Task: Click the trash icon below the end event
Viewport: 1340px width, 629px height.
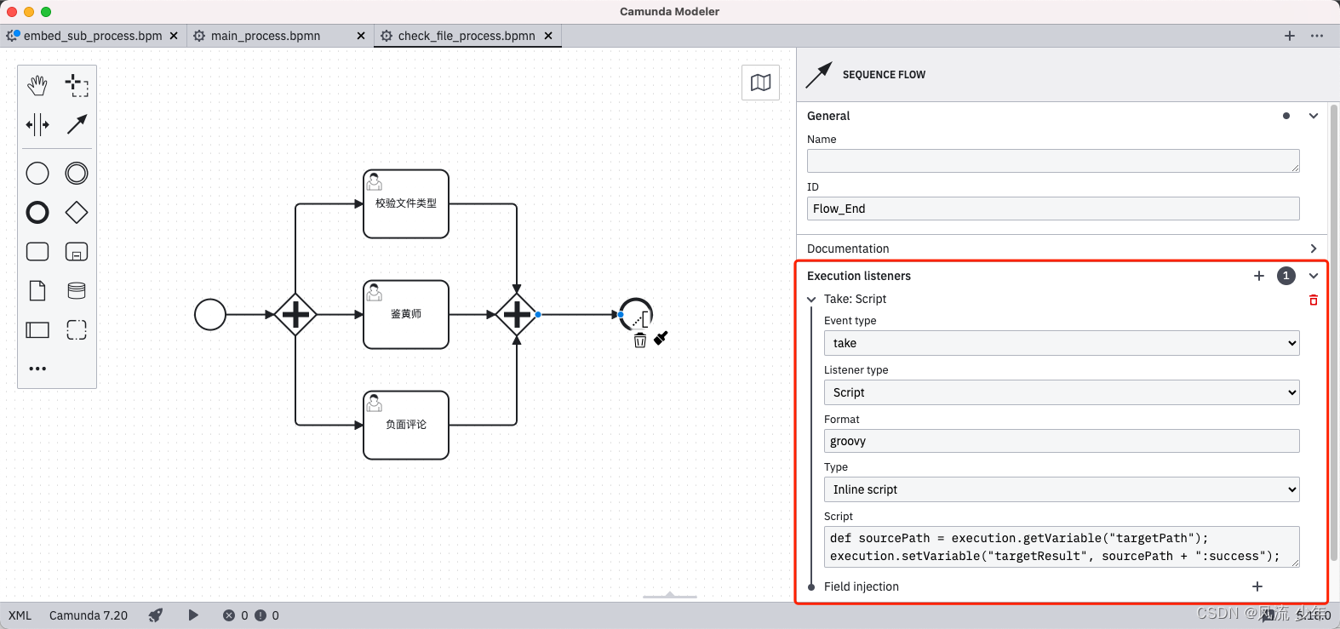Action: 640,340
